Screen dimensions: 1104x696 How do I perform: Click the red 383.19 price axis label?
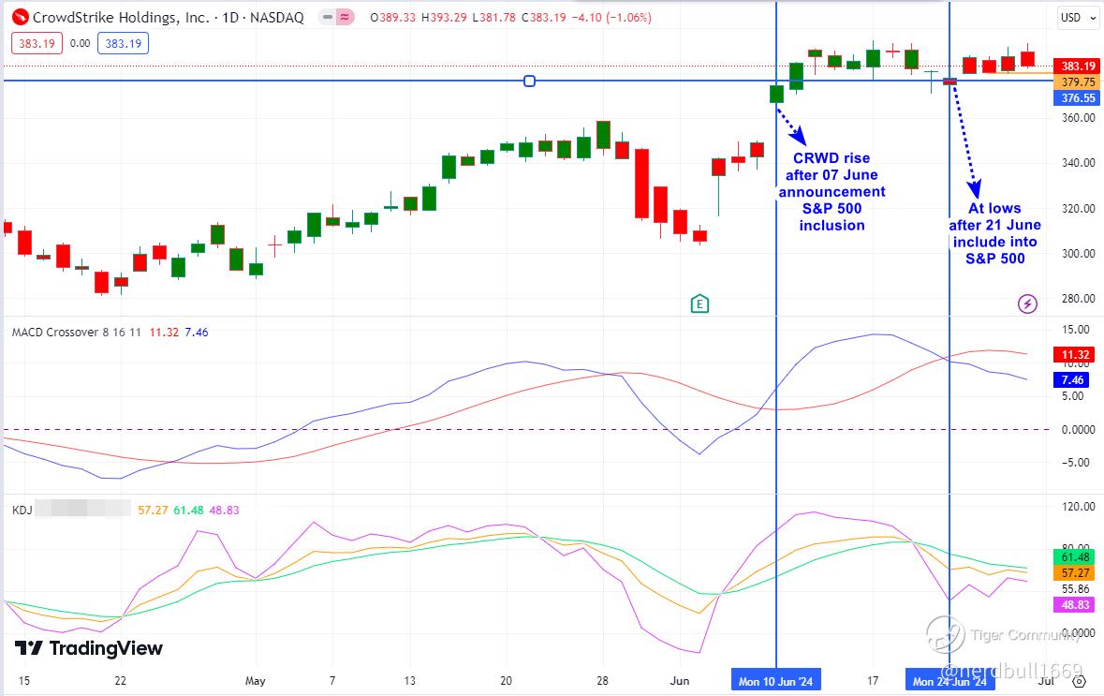[1077, 67]
